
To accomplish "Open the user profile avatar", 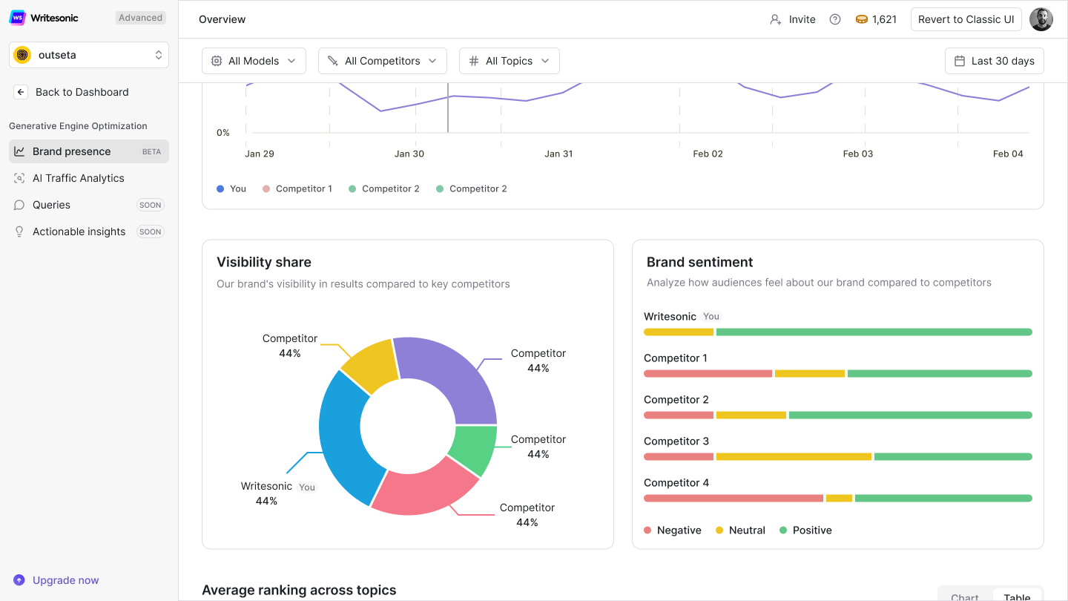I will pyautogui.click(x=1041, y=19).
